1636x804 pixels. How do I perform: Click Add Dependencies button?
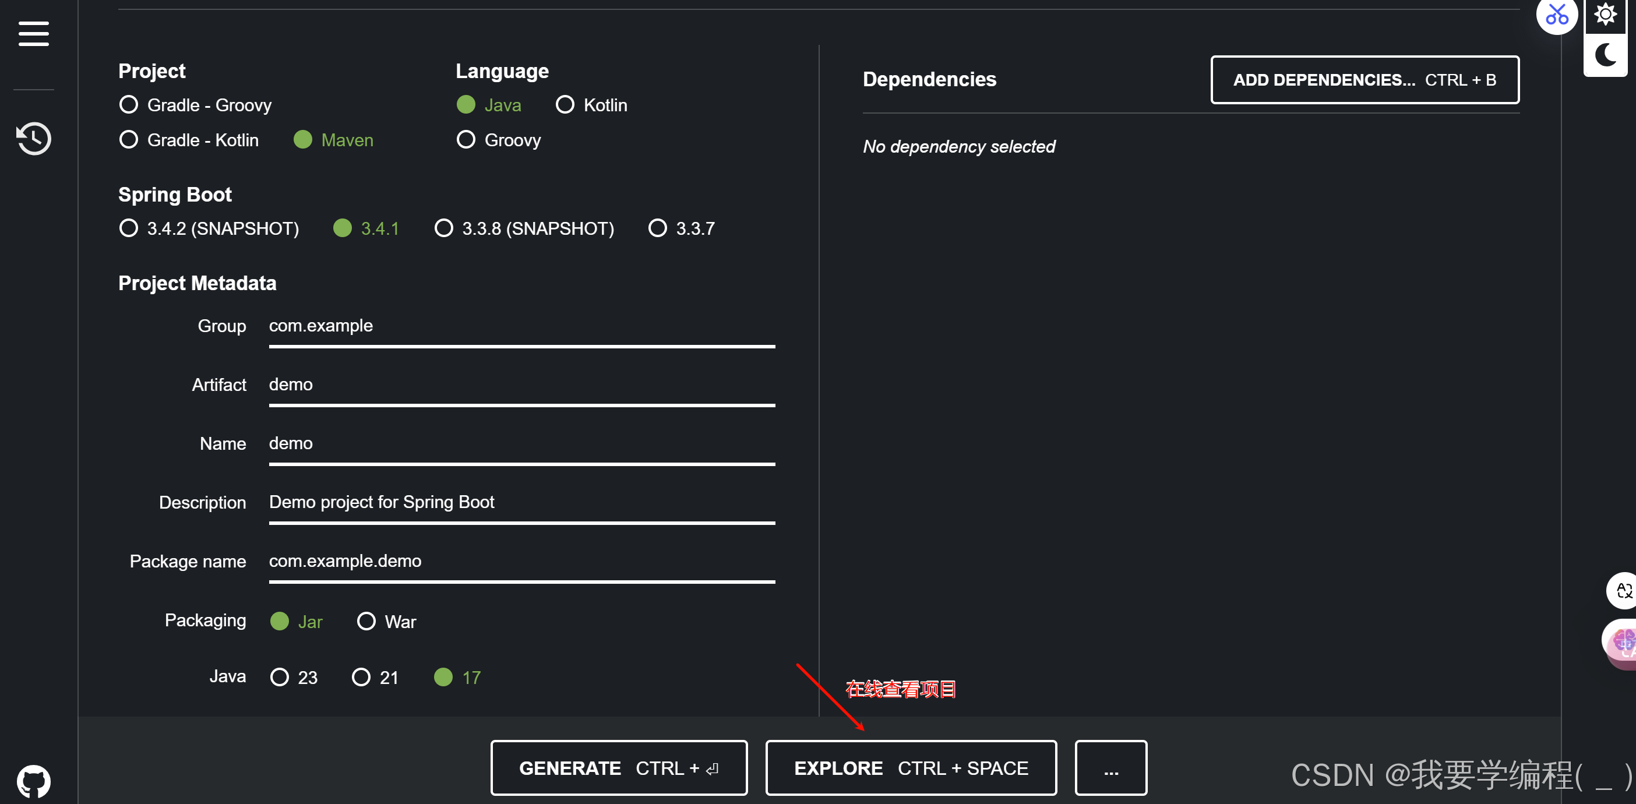[x=1365, y=80]
